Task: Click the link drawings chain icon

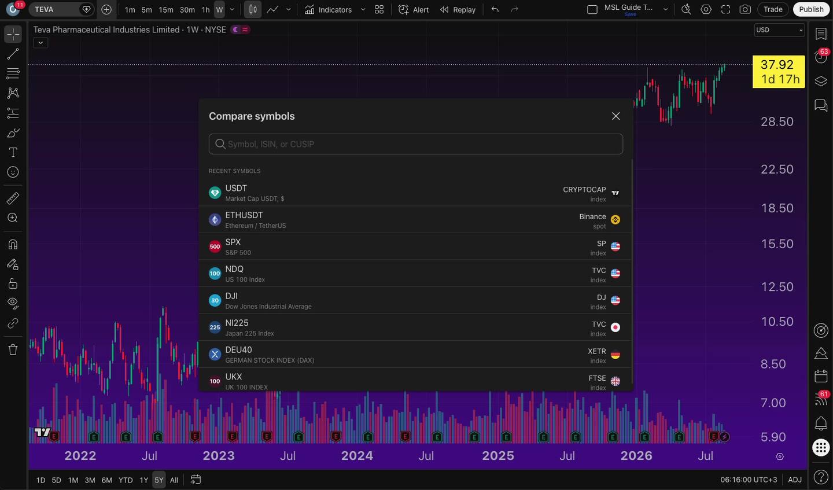Action: pos(13,323)
